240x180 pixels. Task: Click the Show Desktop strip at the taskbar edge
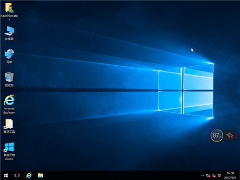click(239, 176)
